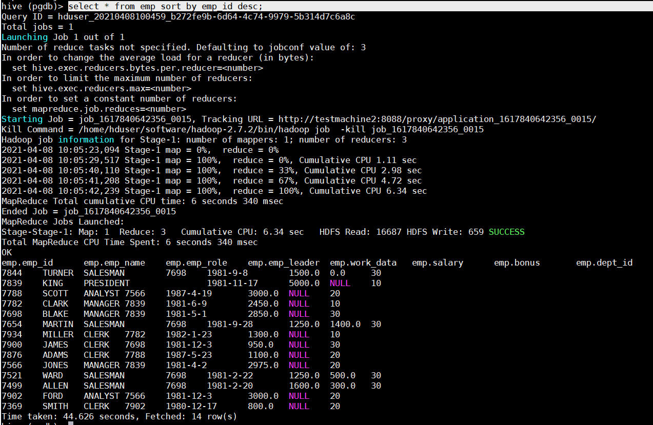Viewport: 653px width, 425px height.
Task: Click the highlighted select query text
Action: pos(165,6)
